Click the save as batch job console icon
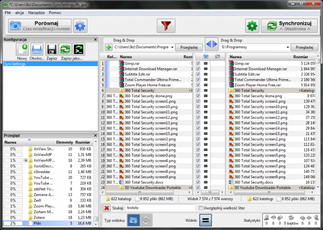Screen dimensions: 323x230 click(x=79, y=50)
